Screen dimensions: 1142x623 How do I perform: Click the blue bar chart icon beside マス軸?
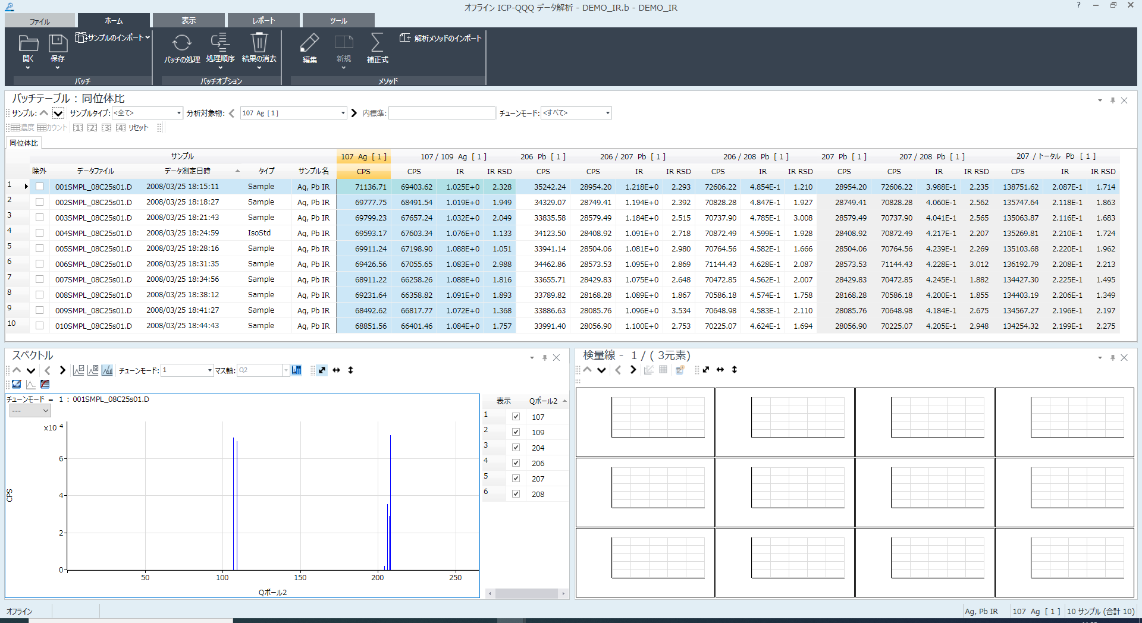296,370
